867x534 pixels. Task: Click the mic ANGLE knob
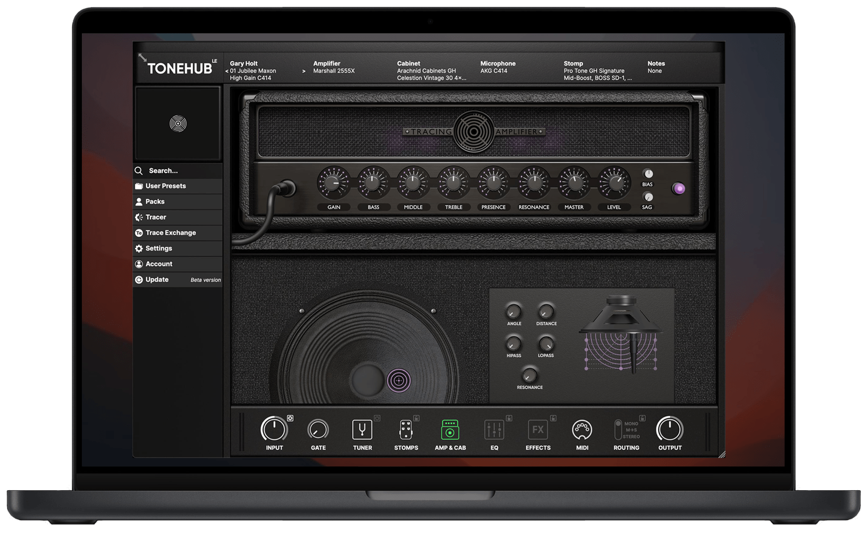[x=514, y=311]
